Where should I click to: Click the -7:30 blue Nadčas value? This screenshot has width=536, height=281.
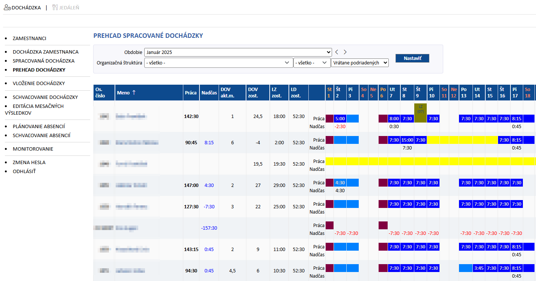tap(209, 206)
